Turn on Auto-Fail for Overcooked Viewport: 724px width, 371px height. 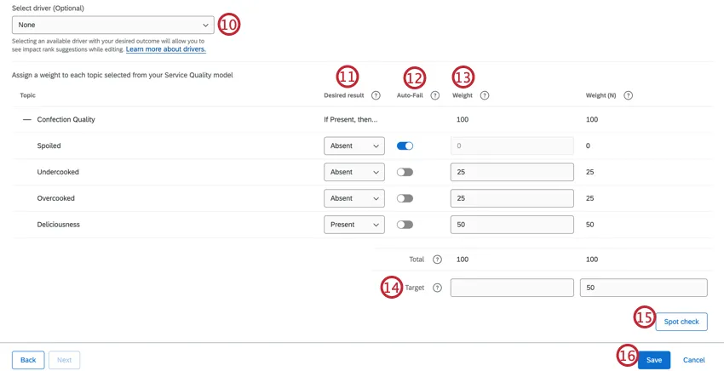[x=405, y=198]
